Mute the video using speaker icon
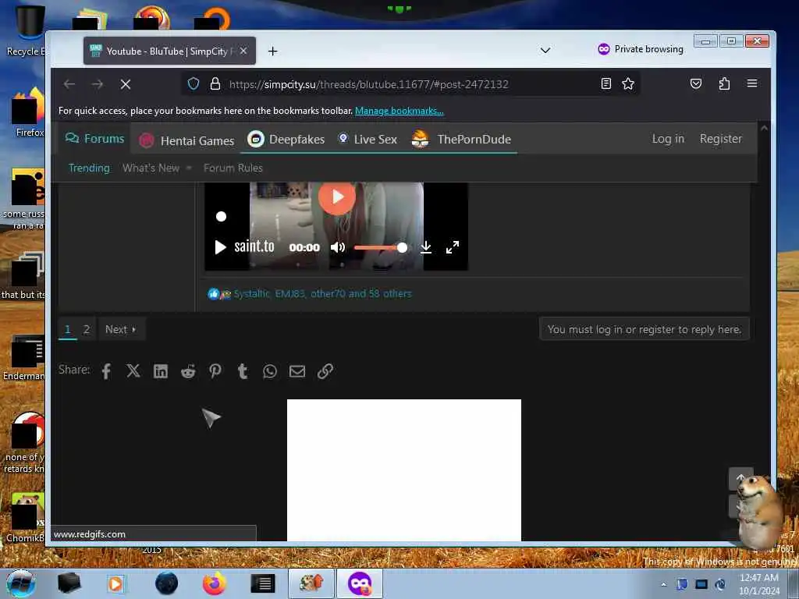Image resolution: width=799 pixels, height=599 pixels. (x=338, y=247)
